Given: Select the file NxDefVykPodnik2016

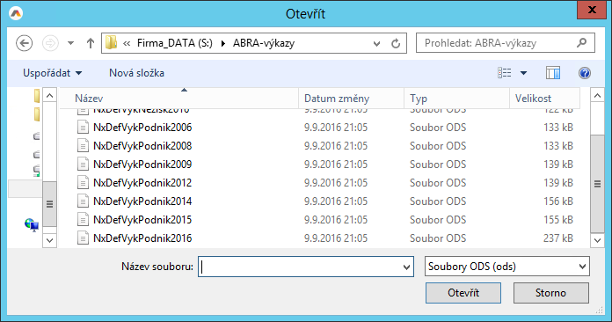Looking at the screenshot, I should point(142,238).
